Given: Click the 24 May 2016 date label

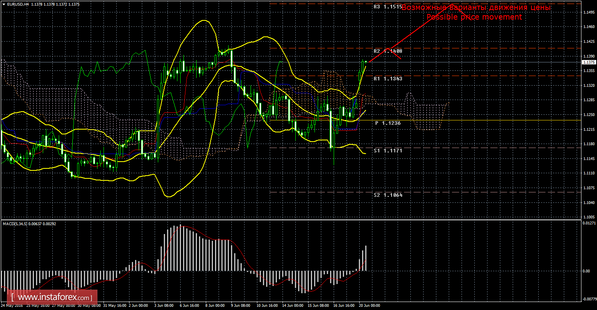Looking at the screenshot, I should (12, 306).
